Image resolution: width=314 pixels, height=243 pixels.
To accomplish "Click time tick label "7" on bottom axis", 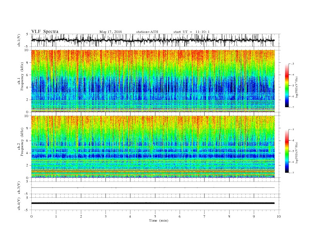I will 205,216.
